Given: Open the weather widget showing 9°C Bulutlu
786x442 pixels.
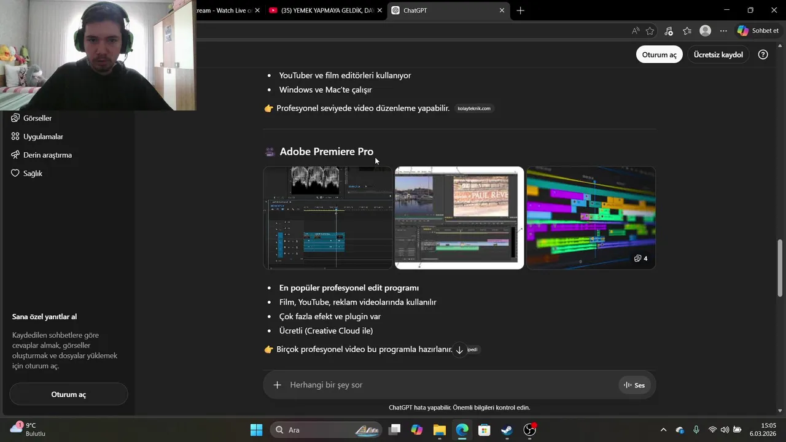Looking at the screenshot, I should tap(28, 429).
